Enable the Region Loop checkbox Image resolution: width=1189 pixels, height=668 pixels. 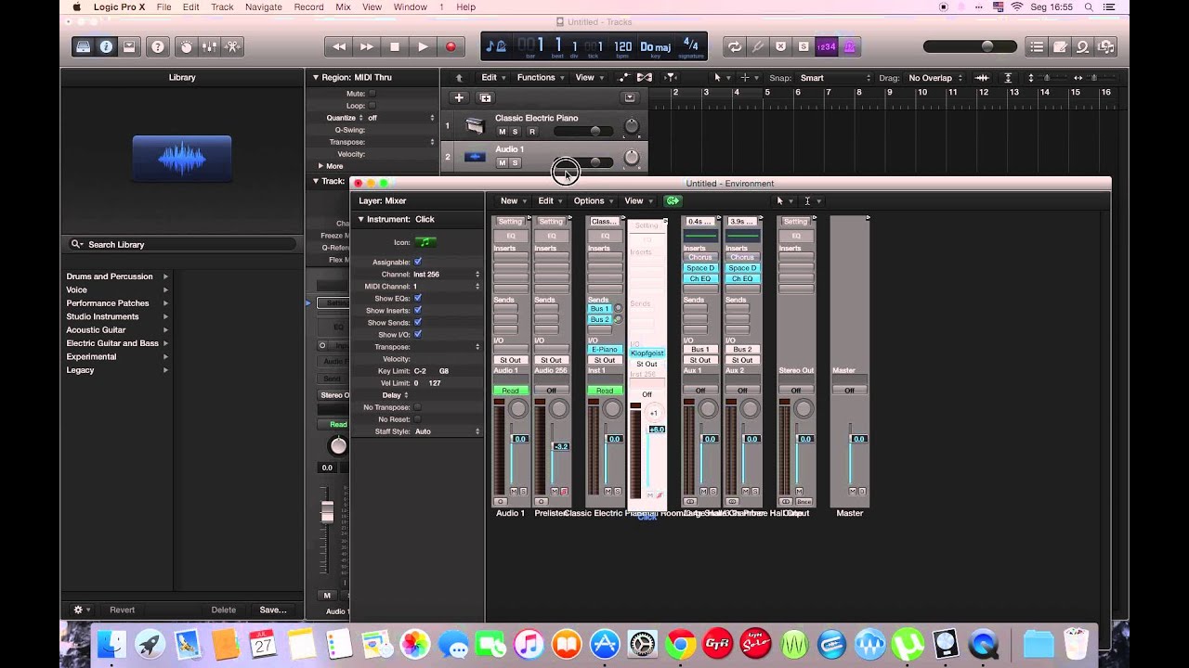pyautogui.click(x=372, y=106)
